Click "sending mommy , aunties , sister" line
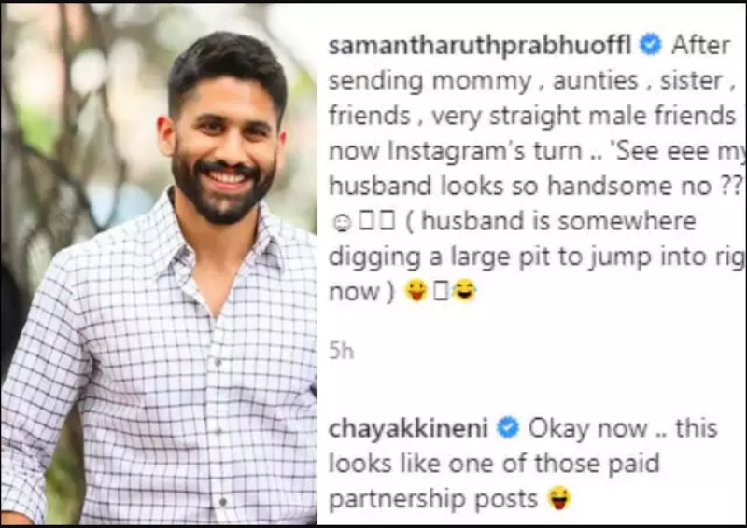The width and height of the screenshot is (747, 528). 531,81
